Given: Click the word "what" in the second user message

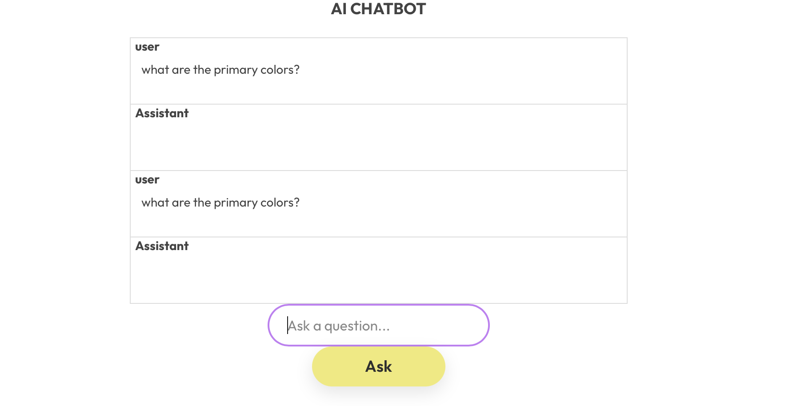Looking at the screenshot, I should pyautogui.click(x=155, y=203).
